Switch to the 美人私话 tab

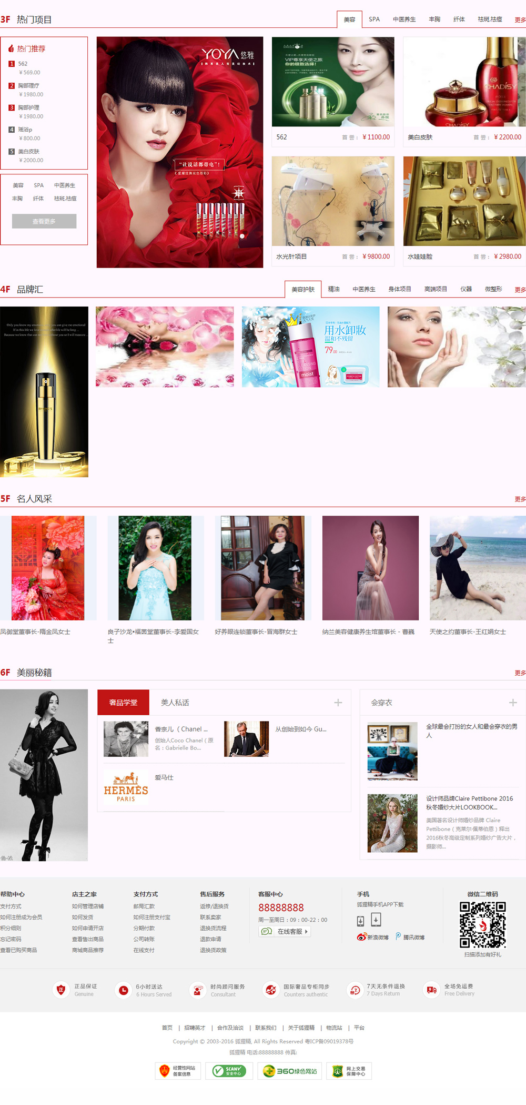(175, 703)
